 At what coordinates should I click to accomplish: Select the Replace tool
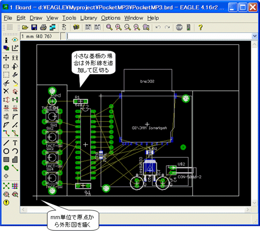coord(15,100)
